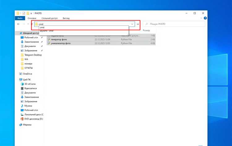Viewport: 232px width, 146px height.
Task: Open the Help question mark icon
Action: 205,18
